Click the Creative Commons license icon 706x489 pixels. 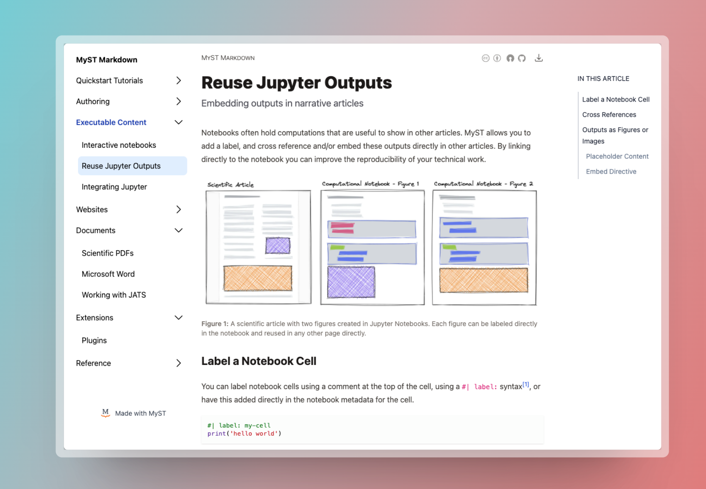(x=486, y=58)
